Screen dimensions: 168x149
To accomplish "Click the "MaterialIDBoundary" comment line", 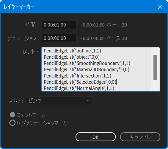I will 87,69.
